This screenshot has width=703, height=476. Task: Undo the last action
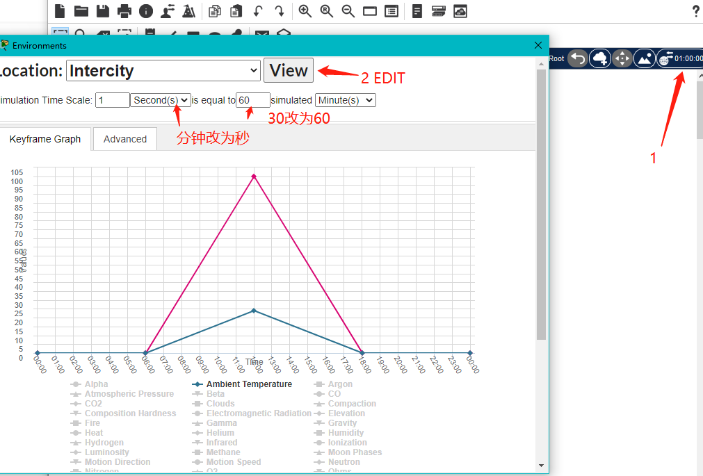coord(258,10)
